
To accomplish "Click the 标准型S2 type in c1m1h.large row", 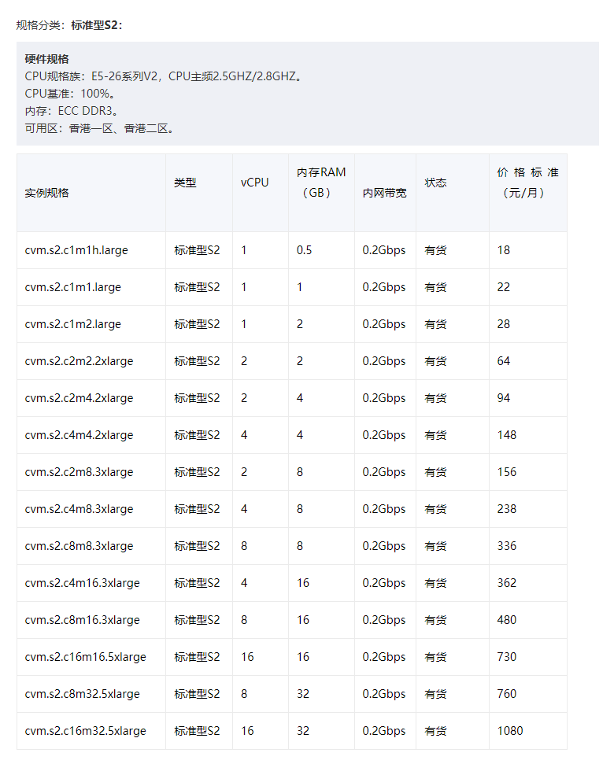I will (197, 250).
